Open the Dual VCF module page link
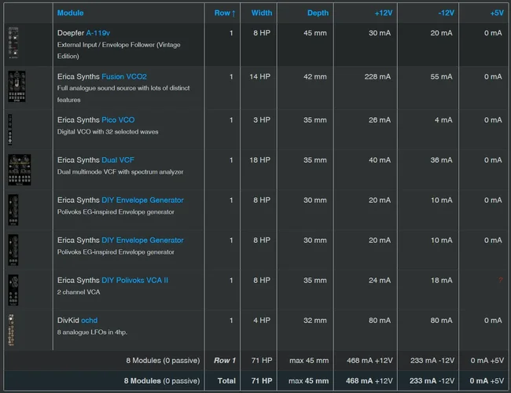Screen dimensions: 511x393 coord(118,160)
